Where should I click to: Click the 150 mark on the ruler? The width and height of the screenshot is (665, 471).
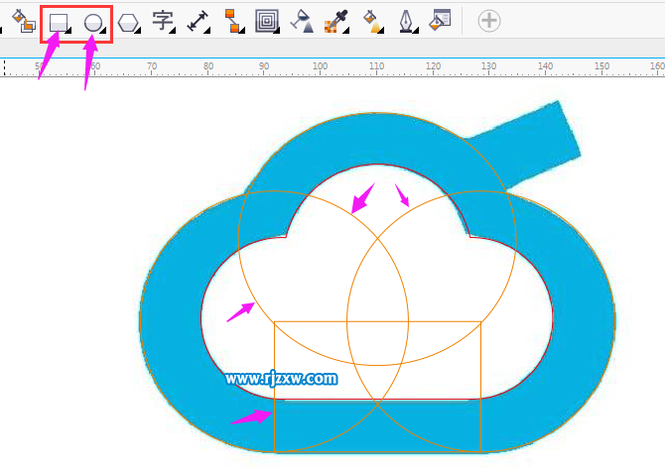point(601,66)
